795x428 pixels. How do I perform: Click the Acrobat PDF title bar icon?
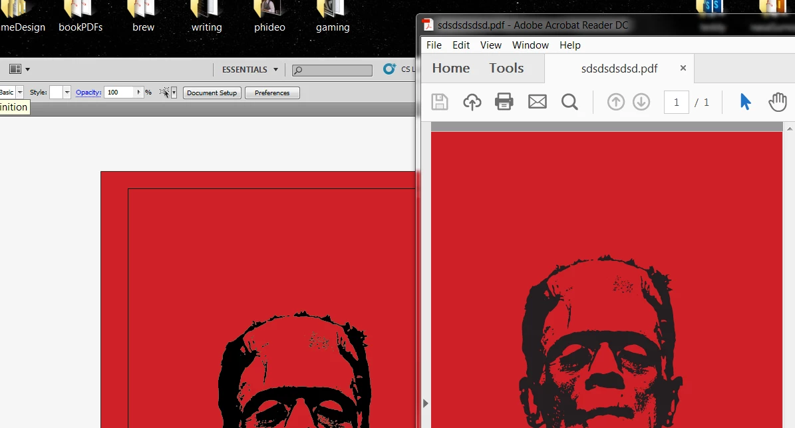tap(428, 25)
